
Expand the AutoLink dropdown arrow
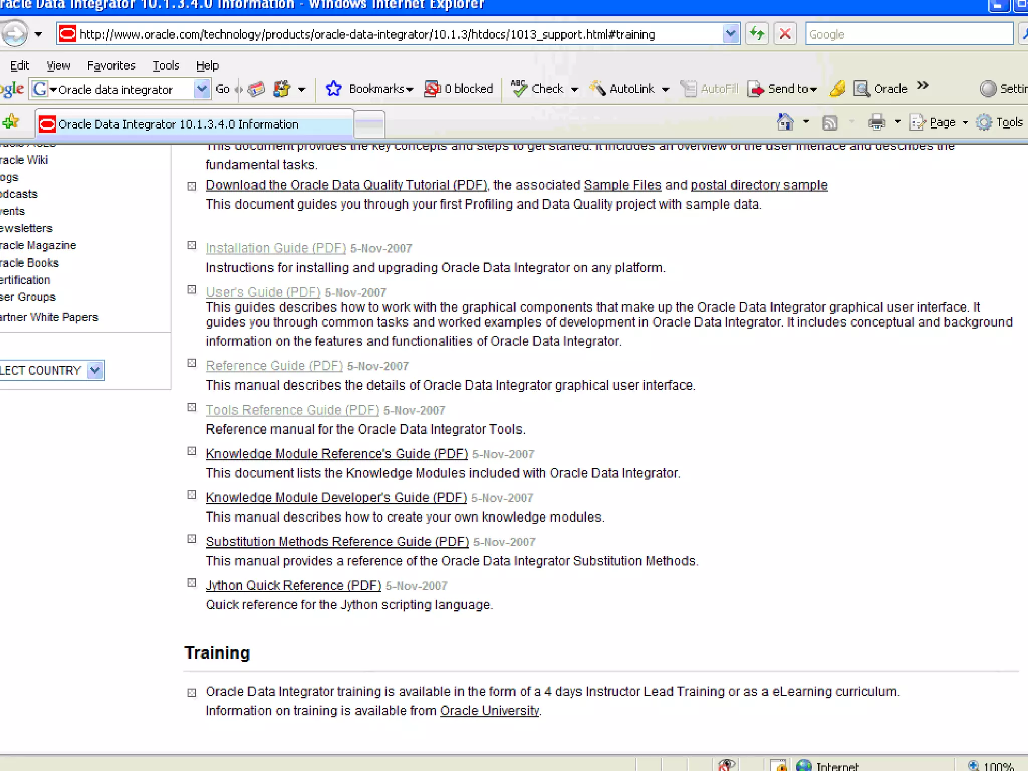coord(666,90)
